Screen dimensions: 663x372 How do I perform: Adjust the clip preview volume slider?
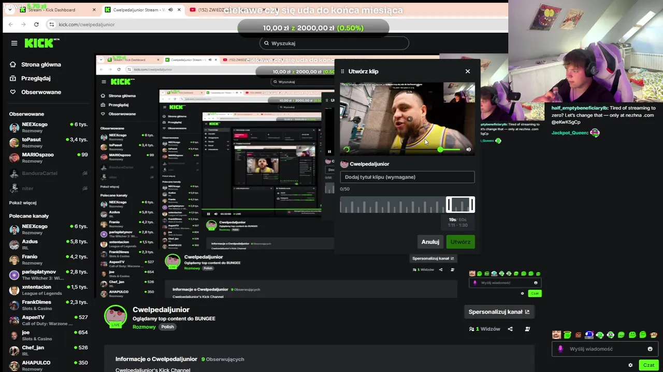pyautogui.click(x=440, y=149)
